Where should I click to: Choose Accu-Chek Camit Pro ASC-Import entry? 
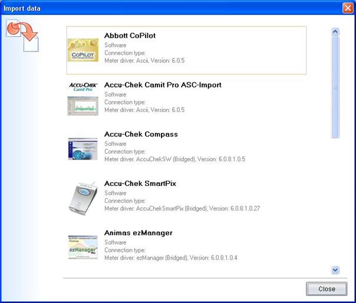(x=163, y=85)
